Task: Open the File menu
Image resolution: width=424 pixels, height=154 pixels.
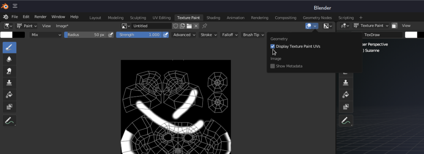Action: pyautogui.click(x=14, y=17)
